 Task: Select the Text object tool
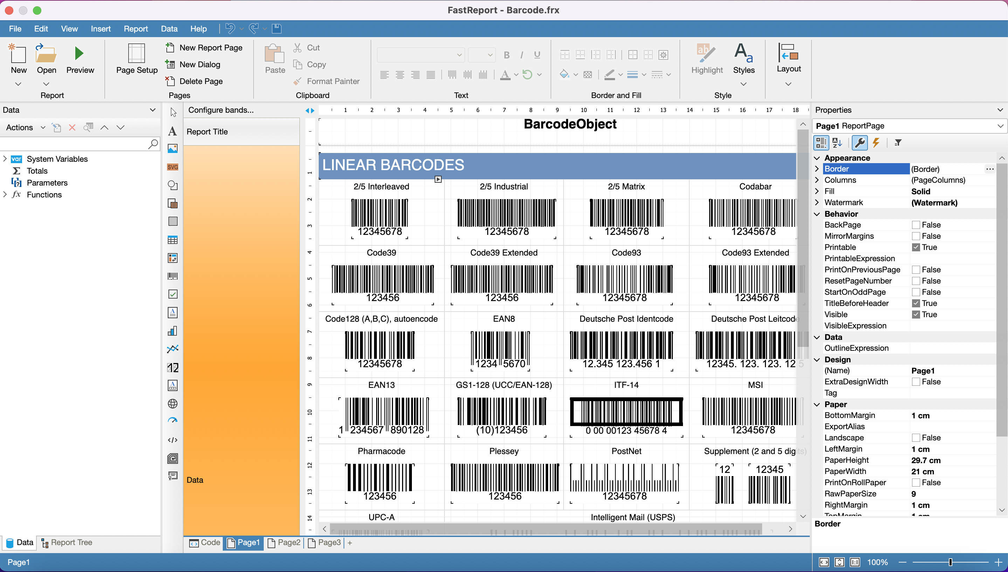click(173, 131)
